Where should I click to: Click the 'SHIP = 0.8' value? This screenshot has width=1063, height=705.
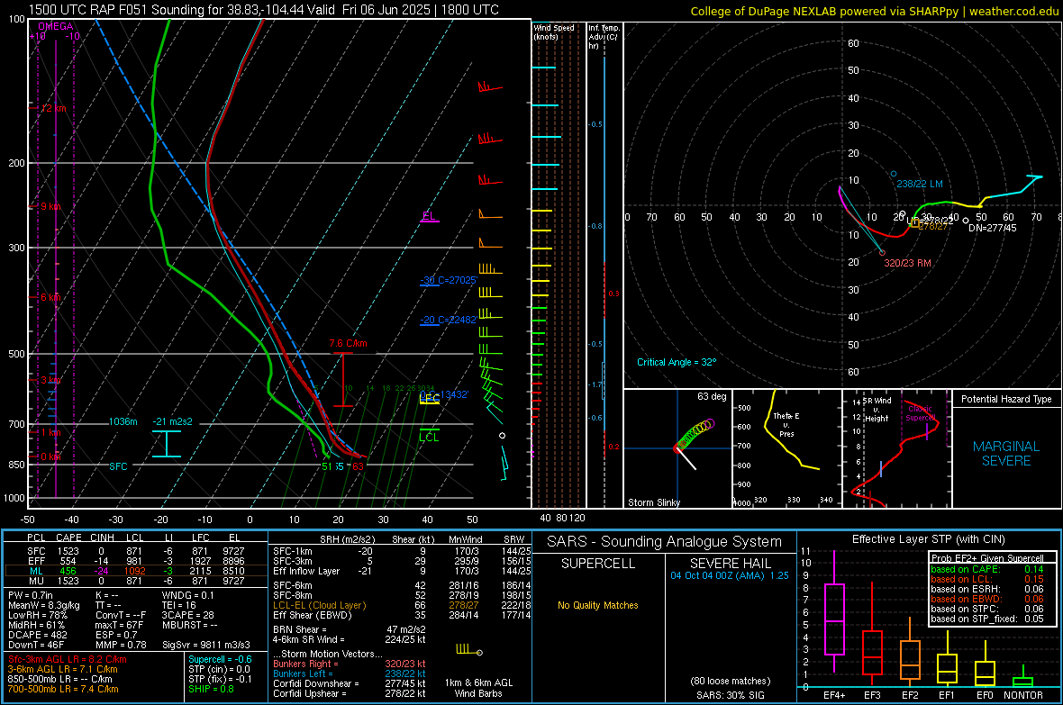(211, 689)
